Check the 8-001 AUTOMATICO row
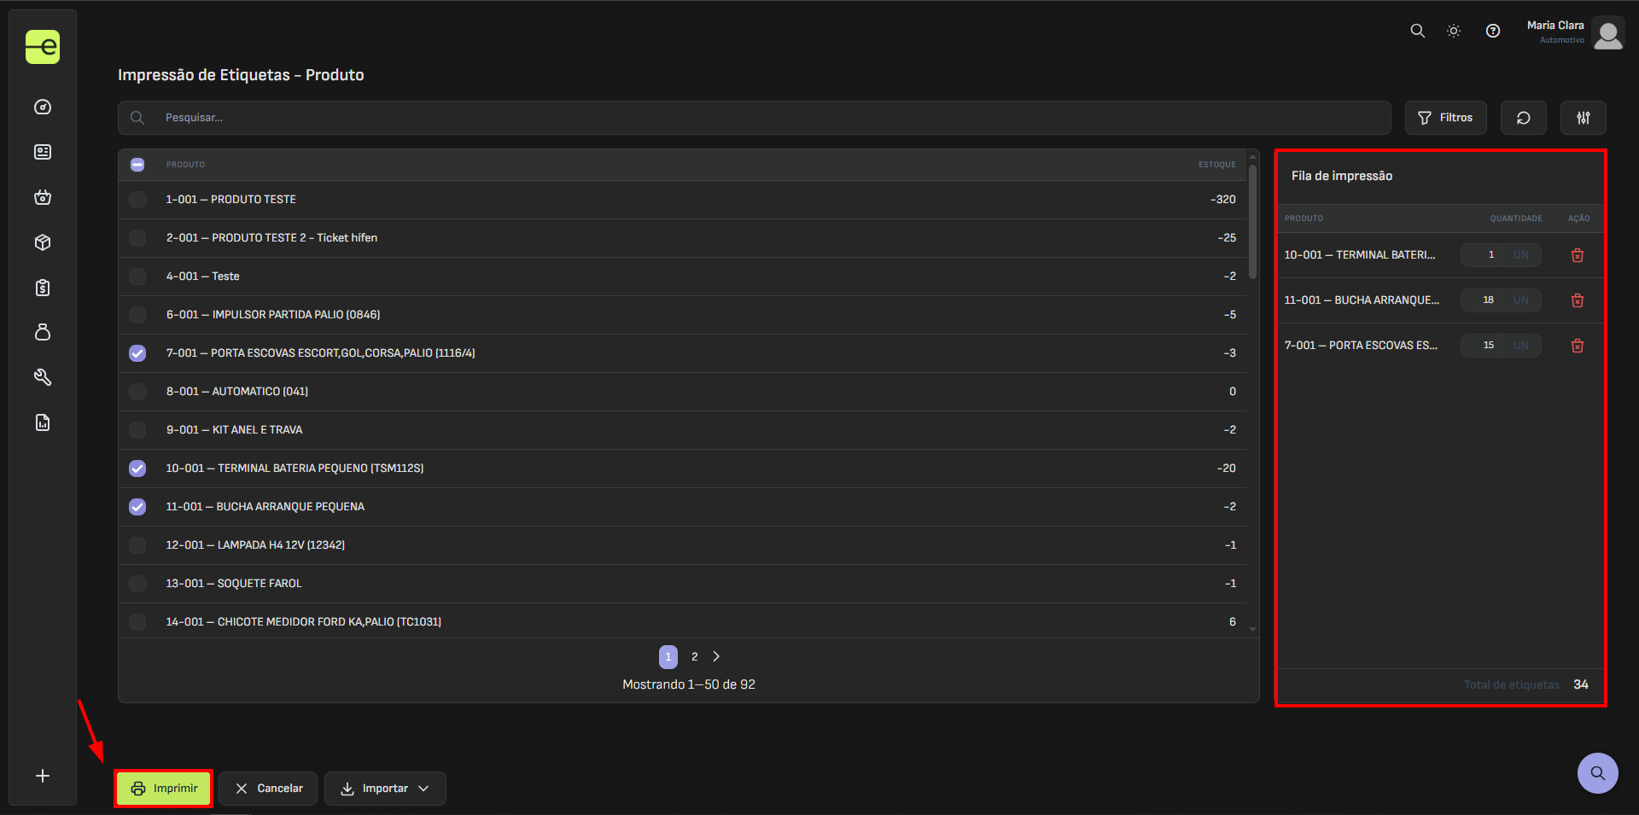 pos(137,392)
